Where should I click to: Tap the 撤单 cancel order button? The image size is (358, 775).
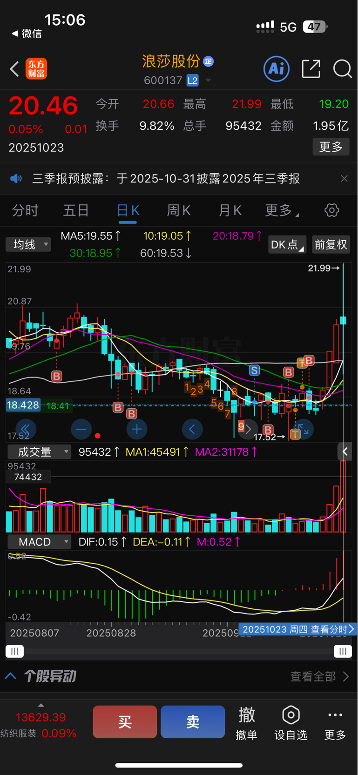(247, 723)
